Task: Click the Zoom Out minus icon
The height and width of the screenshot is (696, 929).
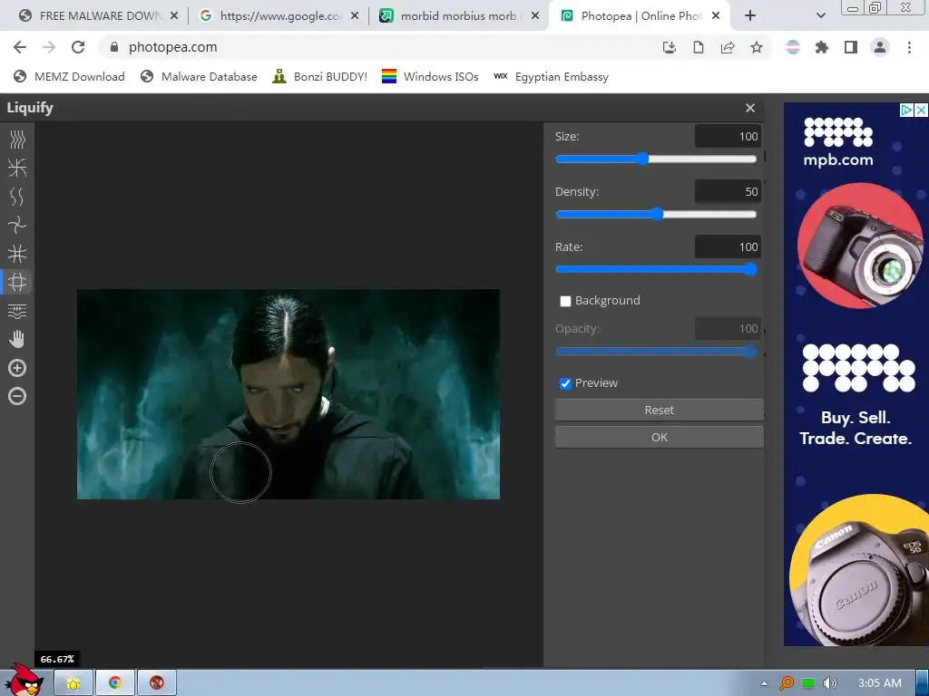Action: tap(17, 396)
